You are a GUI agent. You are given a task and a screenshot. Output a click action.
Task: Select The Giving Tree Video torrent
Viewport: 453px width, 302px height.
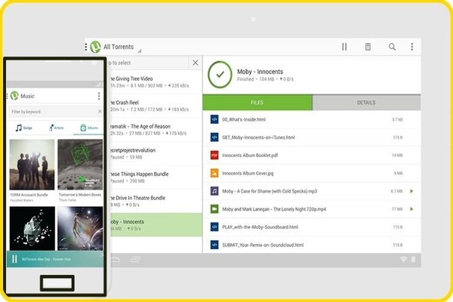[x=155, y=82]
